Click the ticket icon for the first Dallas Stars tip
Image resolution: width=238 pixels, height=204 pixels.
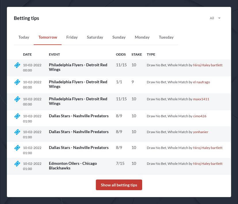pos(17,116)
